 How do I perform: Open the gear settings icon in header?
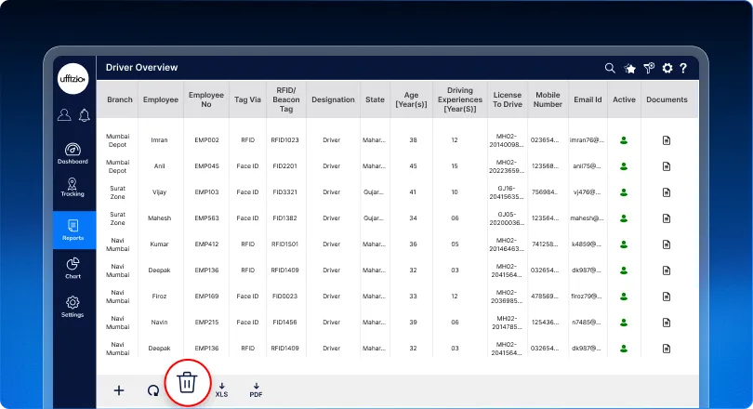(x=667, y=68)
